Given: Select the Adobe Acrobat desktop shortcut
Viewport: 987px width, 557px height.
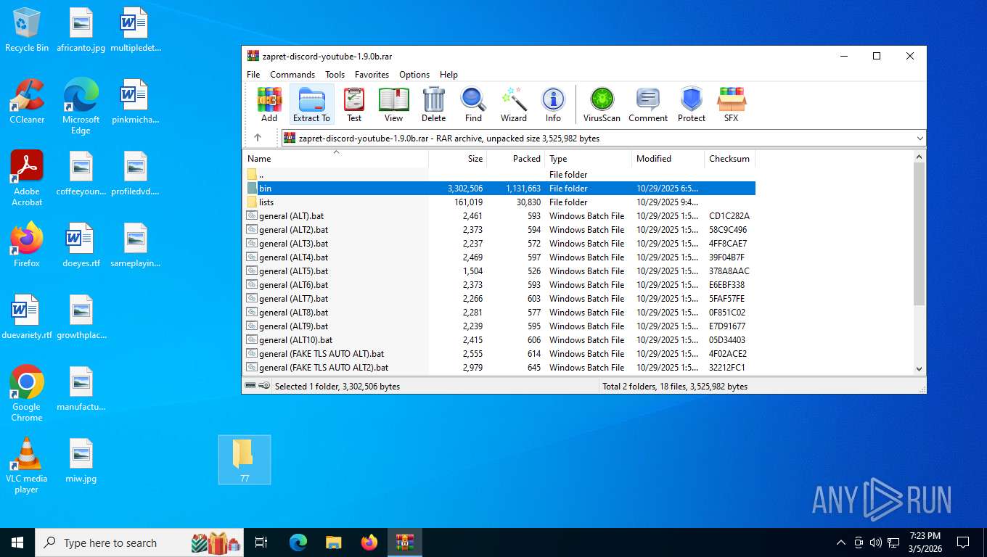Looking at the screenshot, I should tap(27, 178).
